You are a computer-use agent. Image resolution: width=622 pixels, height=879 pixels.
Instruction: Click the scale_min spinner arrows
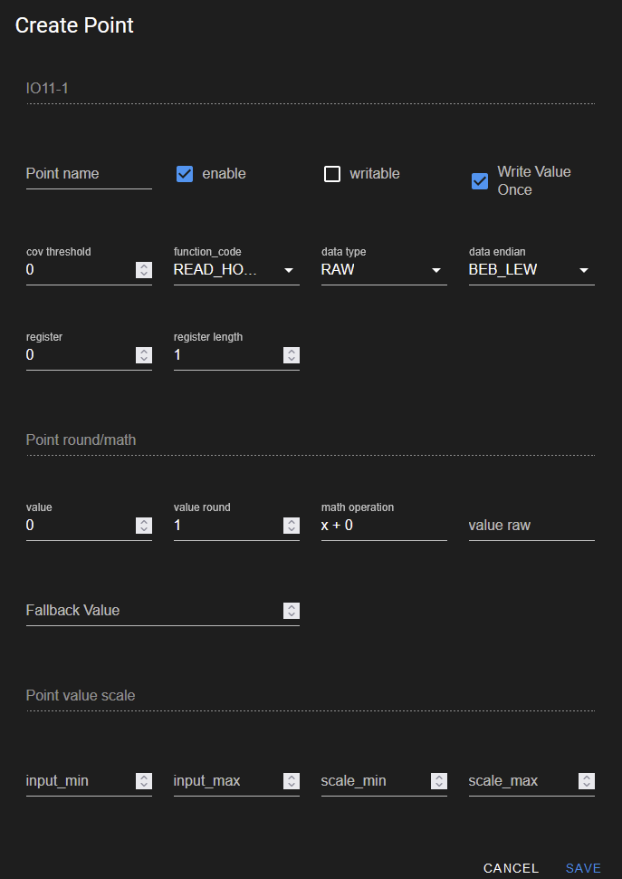(439, 781)
